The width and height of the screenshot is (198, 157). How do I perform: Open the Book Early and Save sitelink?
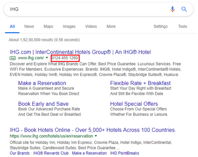(43, 104)
